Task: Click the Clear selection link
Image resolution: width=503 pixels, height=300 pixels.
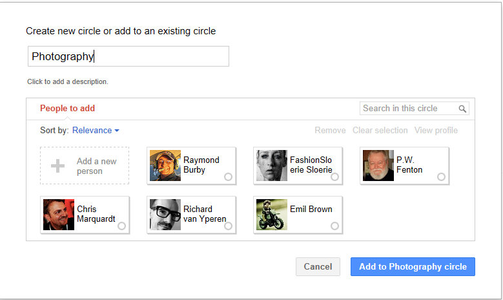Action: (380, 130)
